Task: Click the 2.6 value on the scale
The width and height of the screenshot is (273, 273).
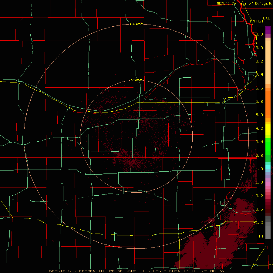Action: tap(259, 155)
